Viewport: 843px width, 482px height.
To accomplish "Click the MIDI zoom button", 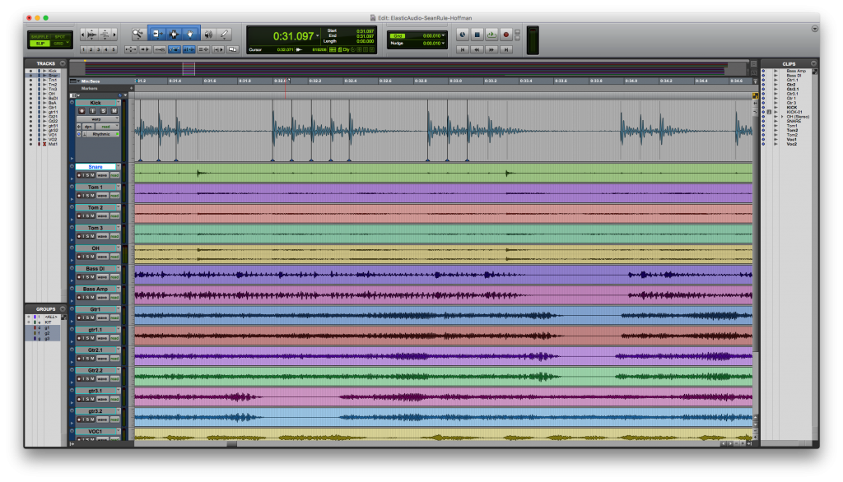I will pyautogui.click(x=105, y=35).
